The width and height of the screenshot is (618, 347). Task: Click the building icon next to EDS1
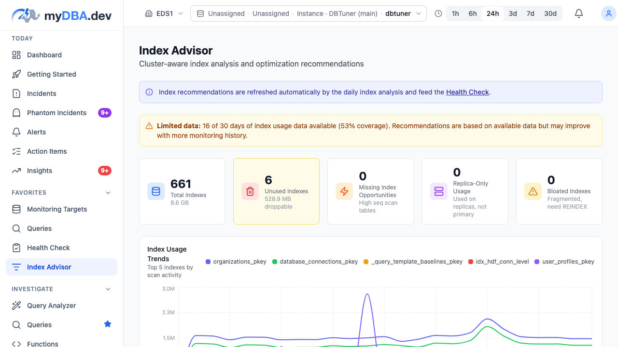coord(149,13)
